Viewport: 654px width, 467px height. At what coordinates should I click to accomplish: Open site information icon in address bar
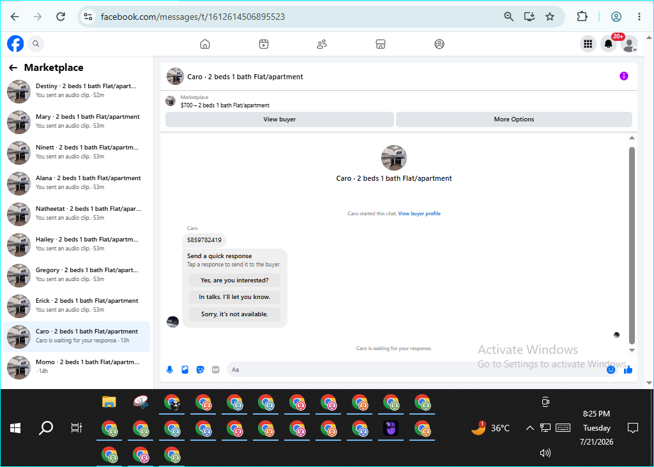tap(88, 17)
